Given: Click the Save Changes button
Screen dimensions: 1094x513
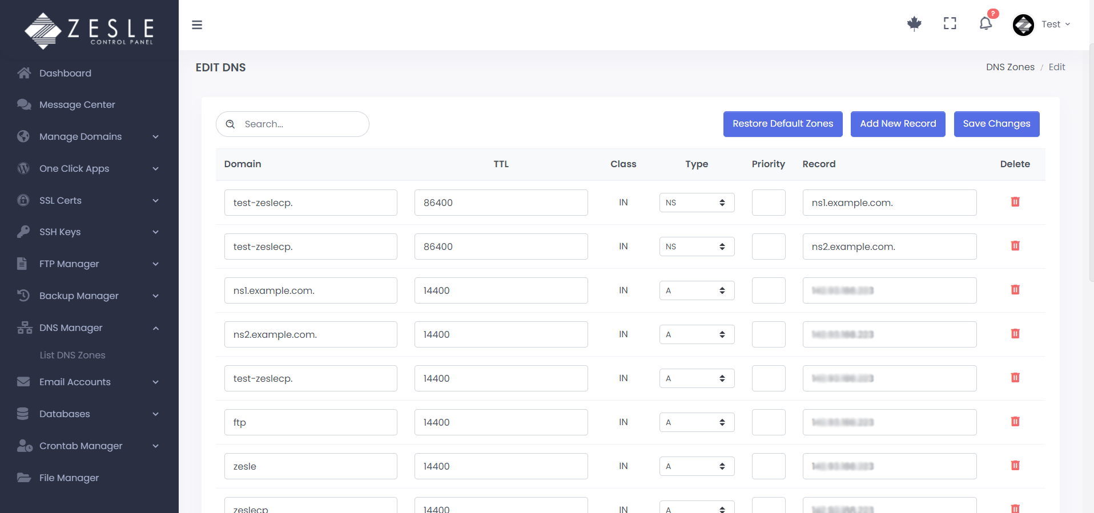Looking at the screenshot, I should [996, 124].
